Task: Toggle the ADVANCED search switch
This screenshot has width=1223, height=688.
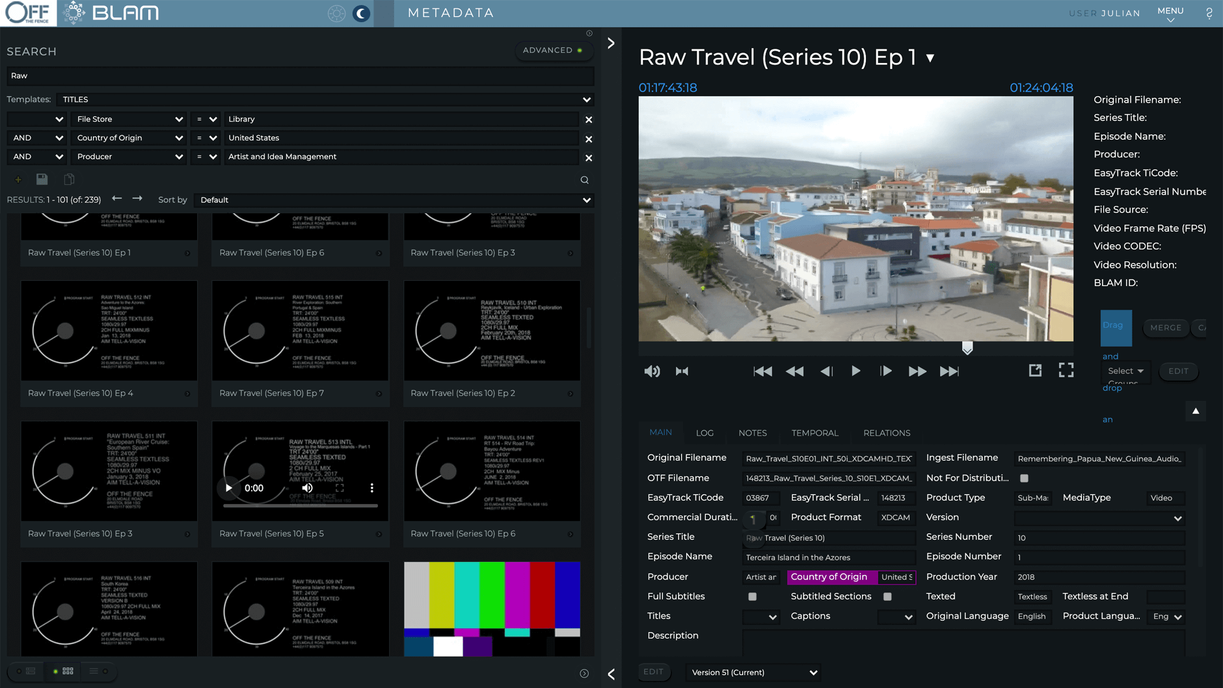Action: pos(553,50)
